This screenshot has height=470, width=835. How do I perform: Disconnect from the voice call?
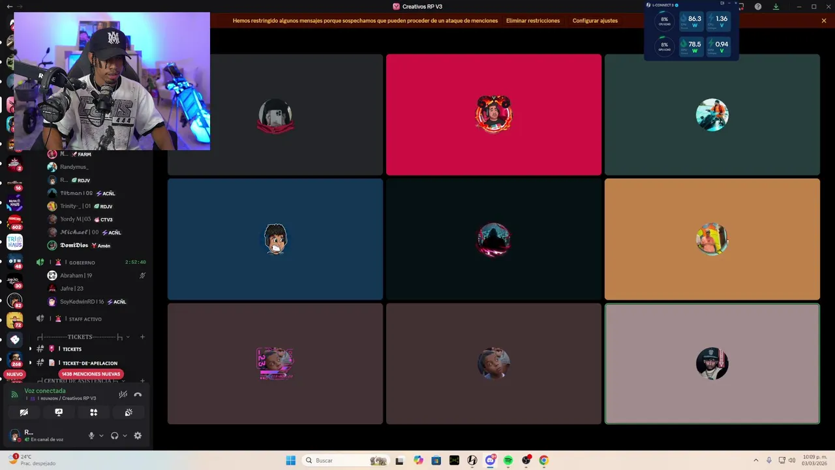(x=138, y=394)
